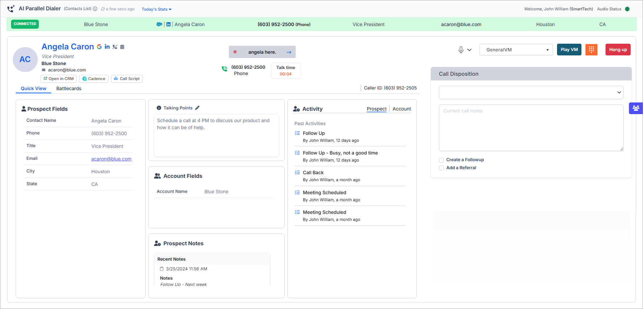The height and width of the screenshot is (309, 643).
Task: Click the Prospect Fields person icon
Action: (x=24, y=109)
